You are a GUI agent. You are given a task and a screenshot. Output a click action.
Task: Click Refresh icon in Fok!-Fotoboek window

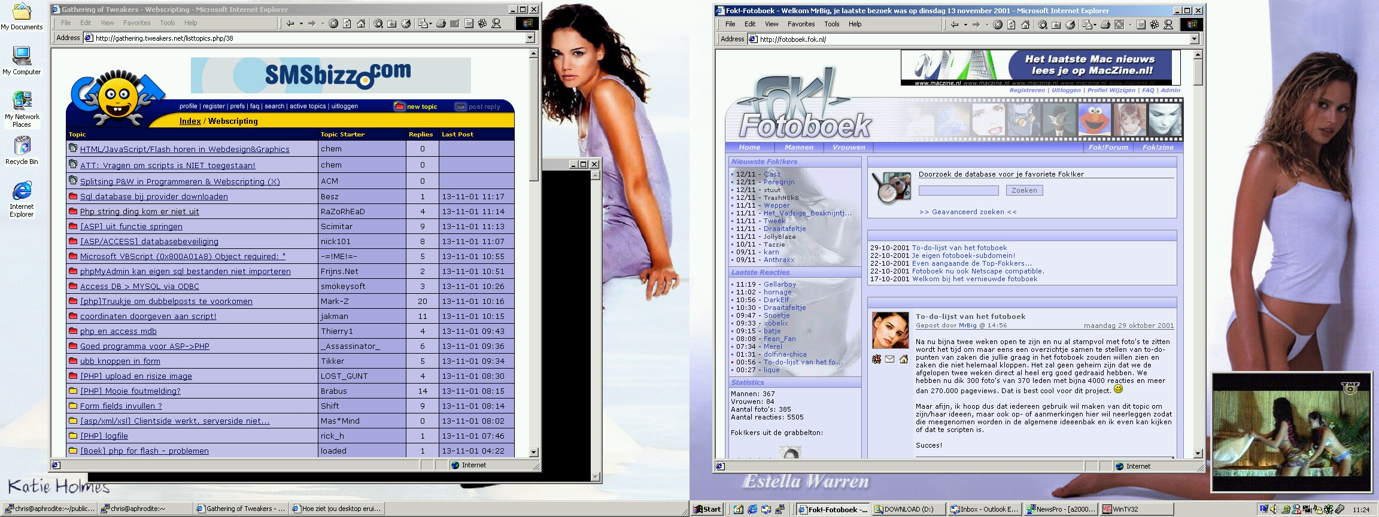1011,25
